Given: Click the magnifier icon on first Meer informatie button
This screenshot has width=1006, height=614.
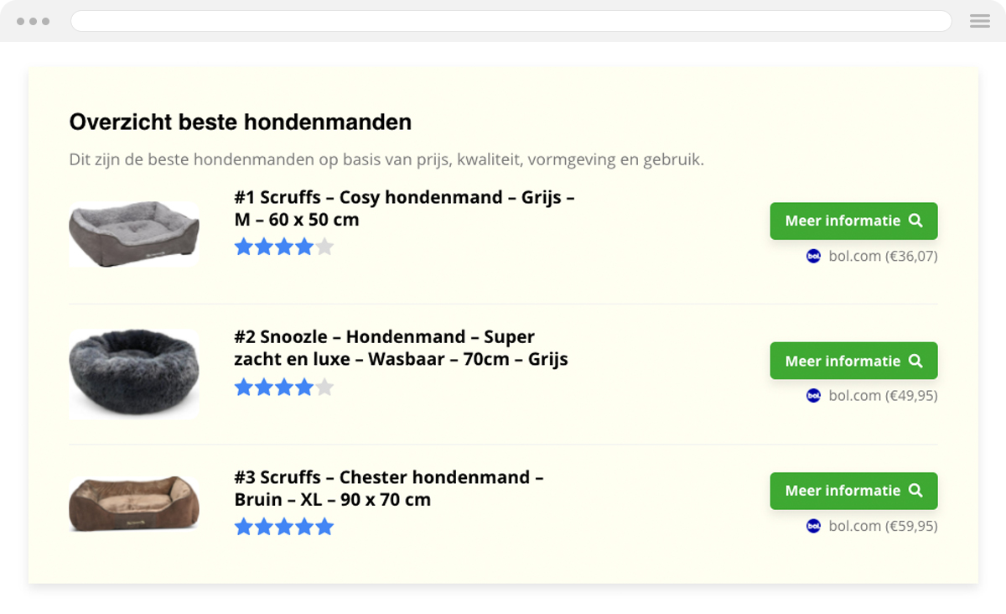Looking at the screenshot, I should [x=915, y=221].
